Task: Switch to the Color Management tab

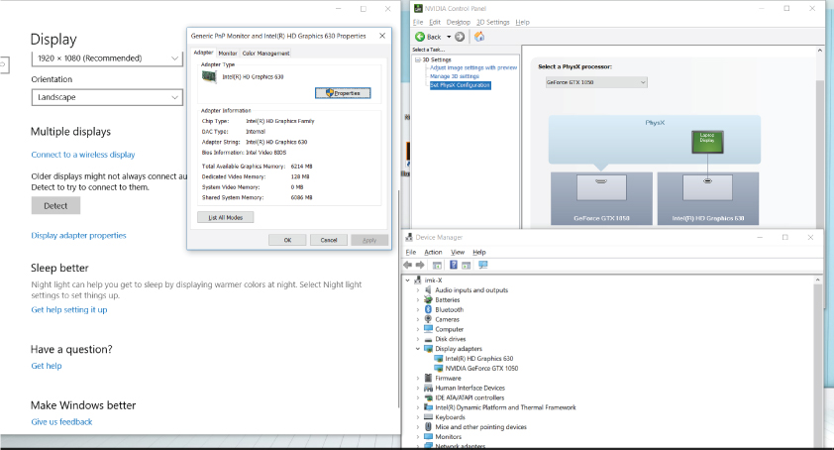Action: pos(265,54)
